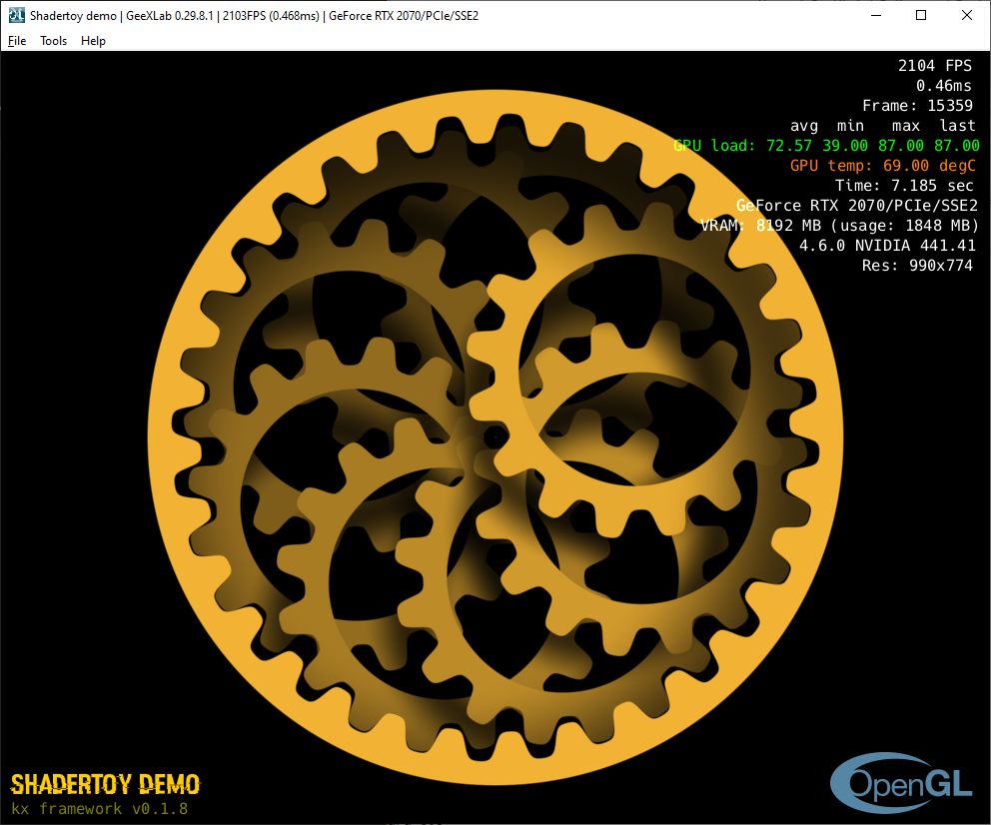Click the kx framework v0.1.8 text
Viewport: 991px width, 825px height.
coord(100,809)
